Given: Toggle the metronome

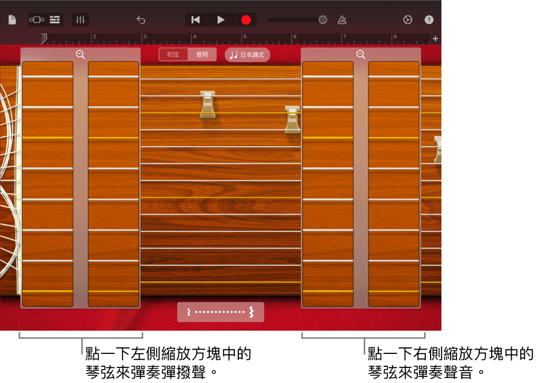Looking at the screenshot, I should pyautogui.click(x=342, y=20).
